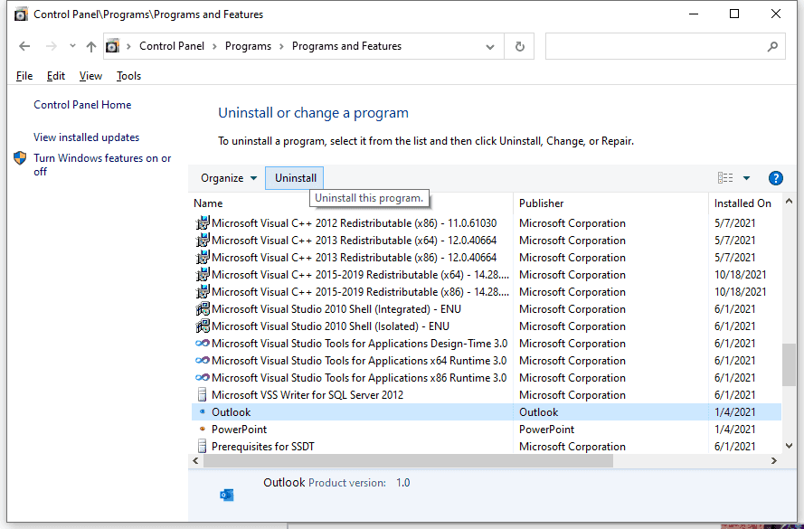Screen dimensions: 804x529
Task: Open the View menu
Action: point(90,76)
